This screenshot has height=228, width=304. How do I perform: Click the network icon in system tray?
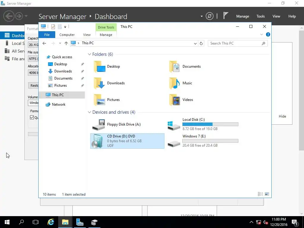point(259,222)
